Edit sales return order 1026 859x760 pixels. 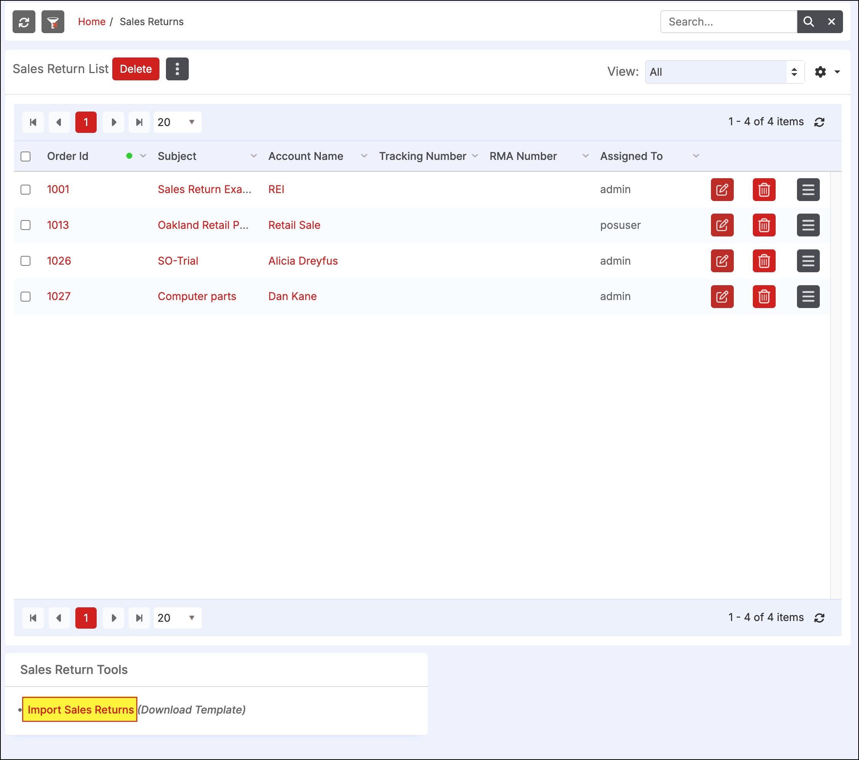tap(722, 261)
